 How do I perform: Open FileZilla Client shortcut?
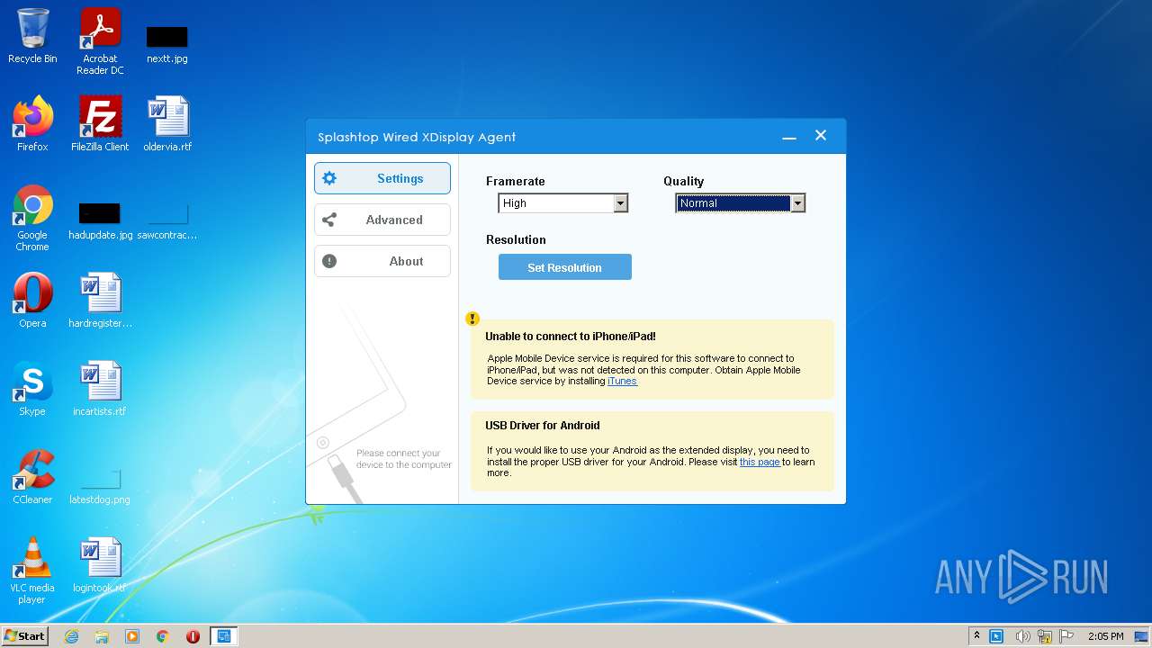[100, 124]
